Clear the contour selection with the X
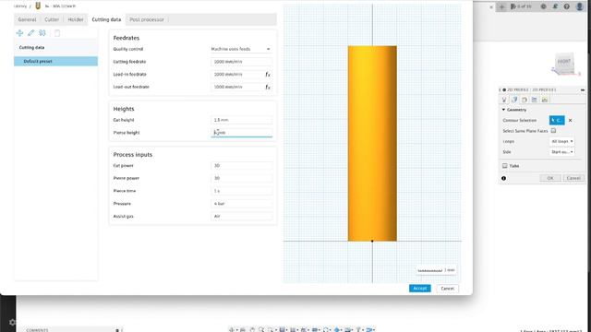This screenshot has height=332, width=591. [571, 121]
